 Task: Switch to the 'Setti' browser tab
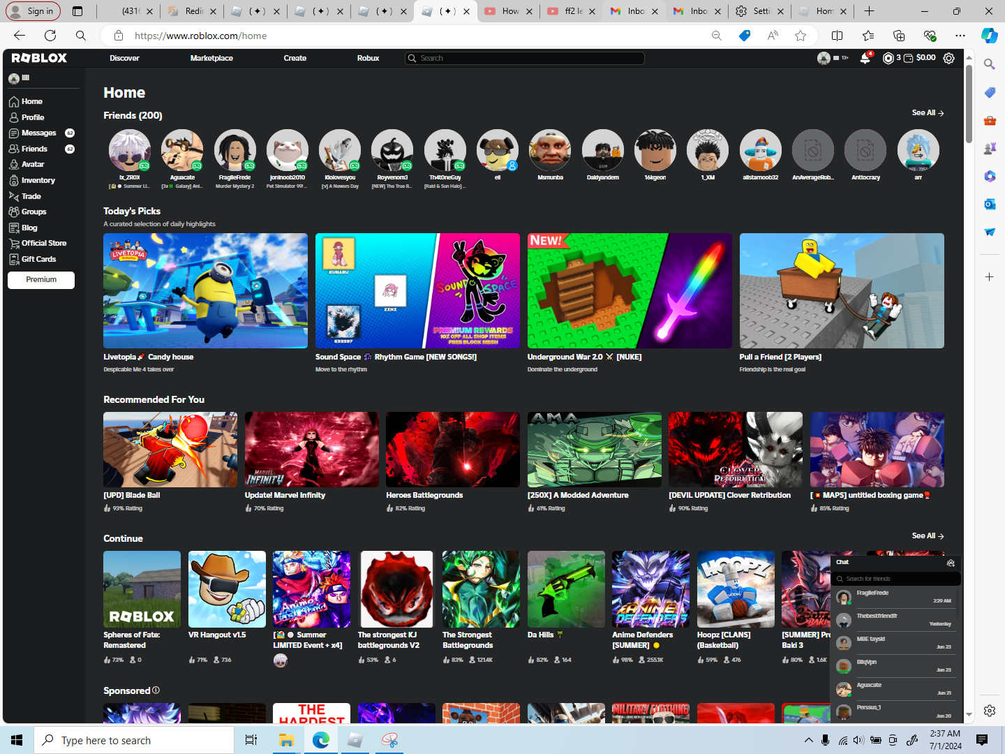(759, 11)
